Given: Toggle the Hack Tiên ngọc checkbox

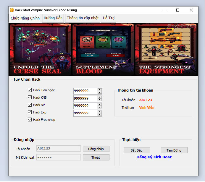Looking at the screenshot, I should pos(30,90).
